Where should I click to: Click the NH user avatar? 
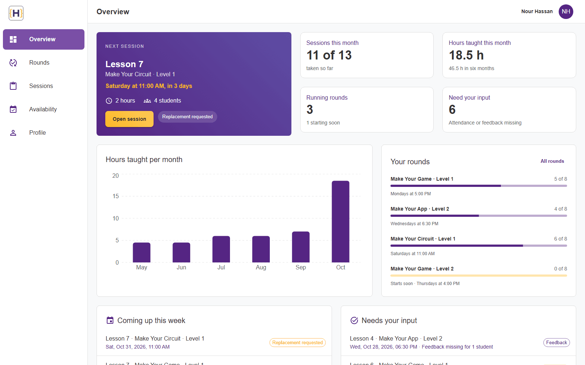pos(566,12)
